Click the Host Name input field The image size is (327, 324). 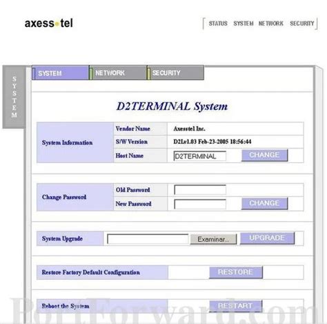tap(200, 156)
